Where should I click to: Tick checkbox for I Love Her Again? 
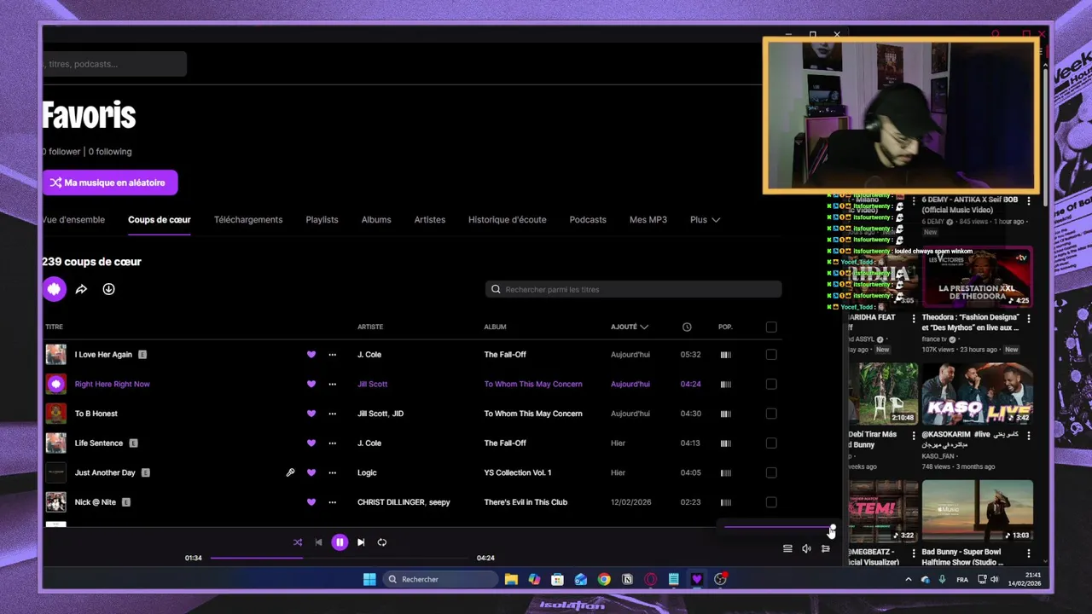pos(771,355)
